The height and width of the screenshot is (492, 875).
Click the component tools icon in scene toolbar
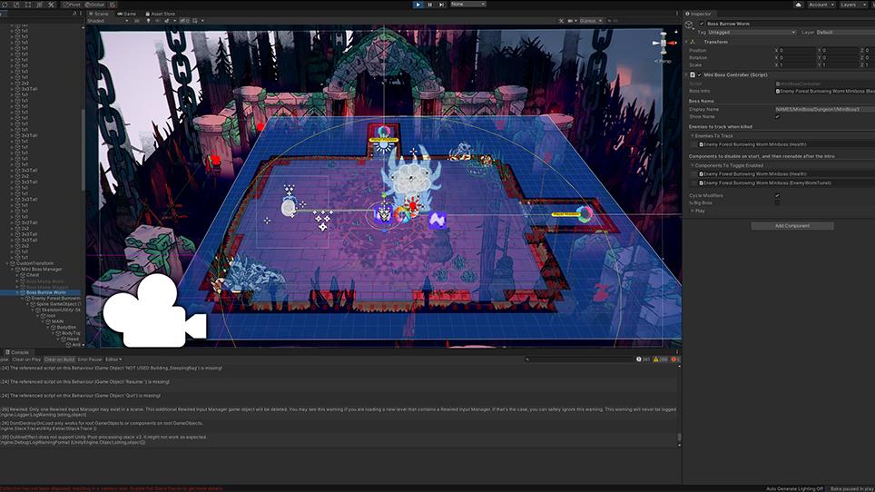click(x=561, y=21)
